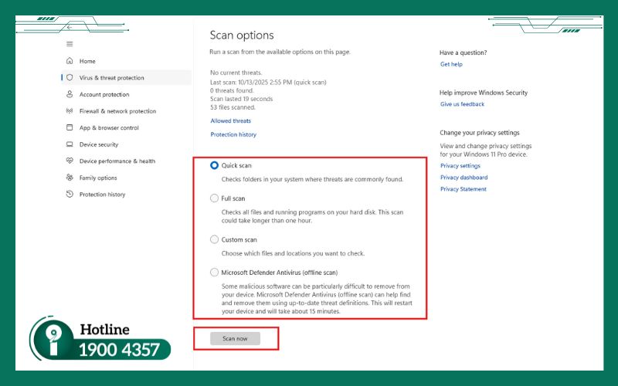Open App & browser control icon
This screenshot has height=386, width=618.
(x=70, y=128)
